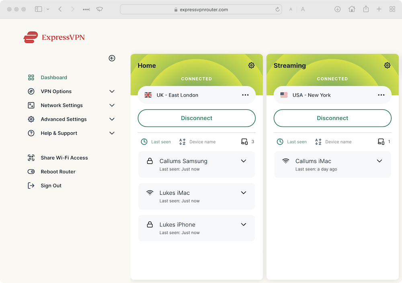
Task: Open Share Wi-Fi Access
Action: [x=64, y=158]
